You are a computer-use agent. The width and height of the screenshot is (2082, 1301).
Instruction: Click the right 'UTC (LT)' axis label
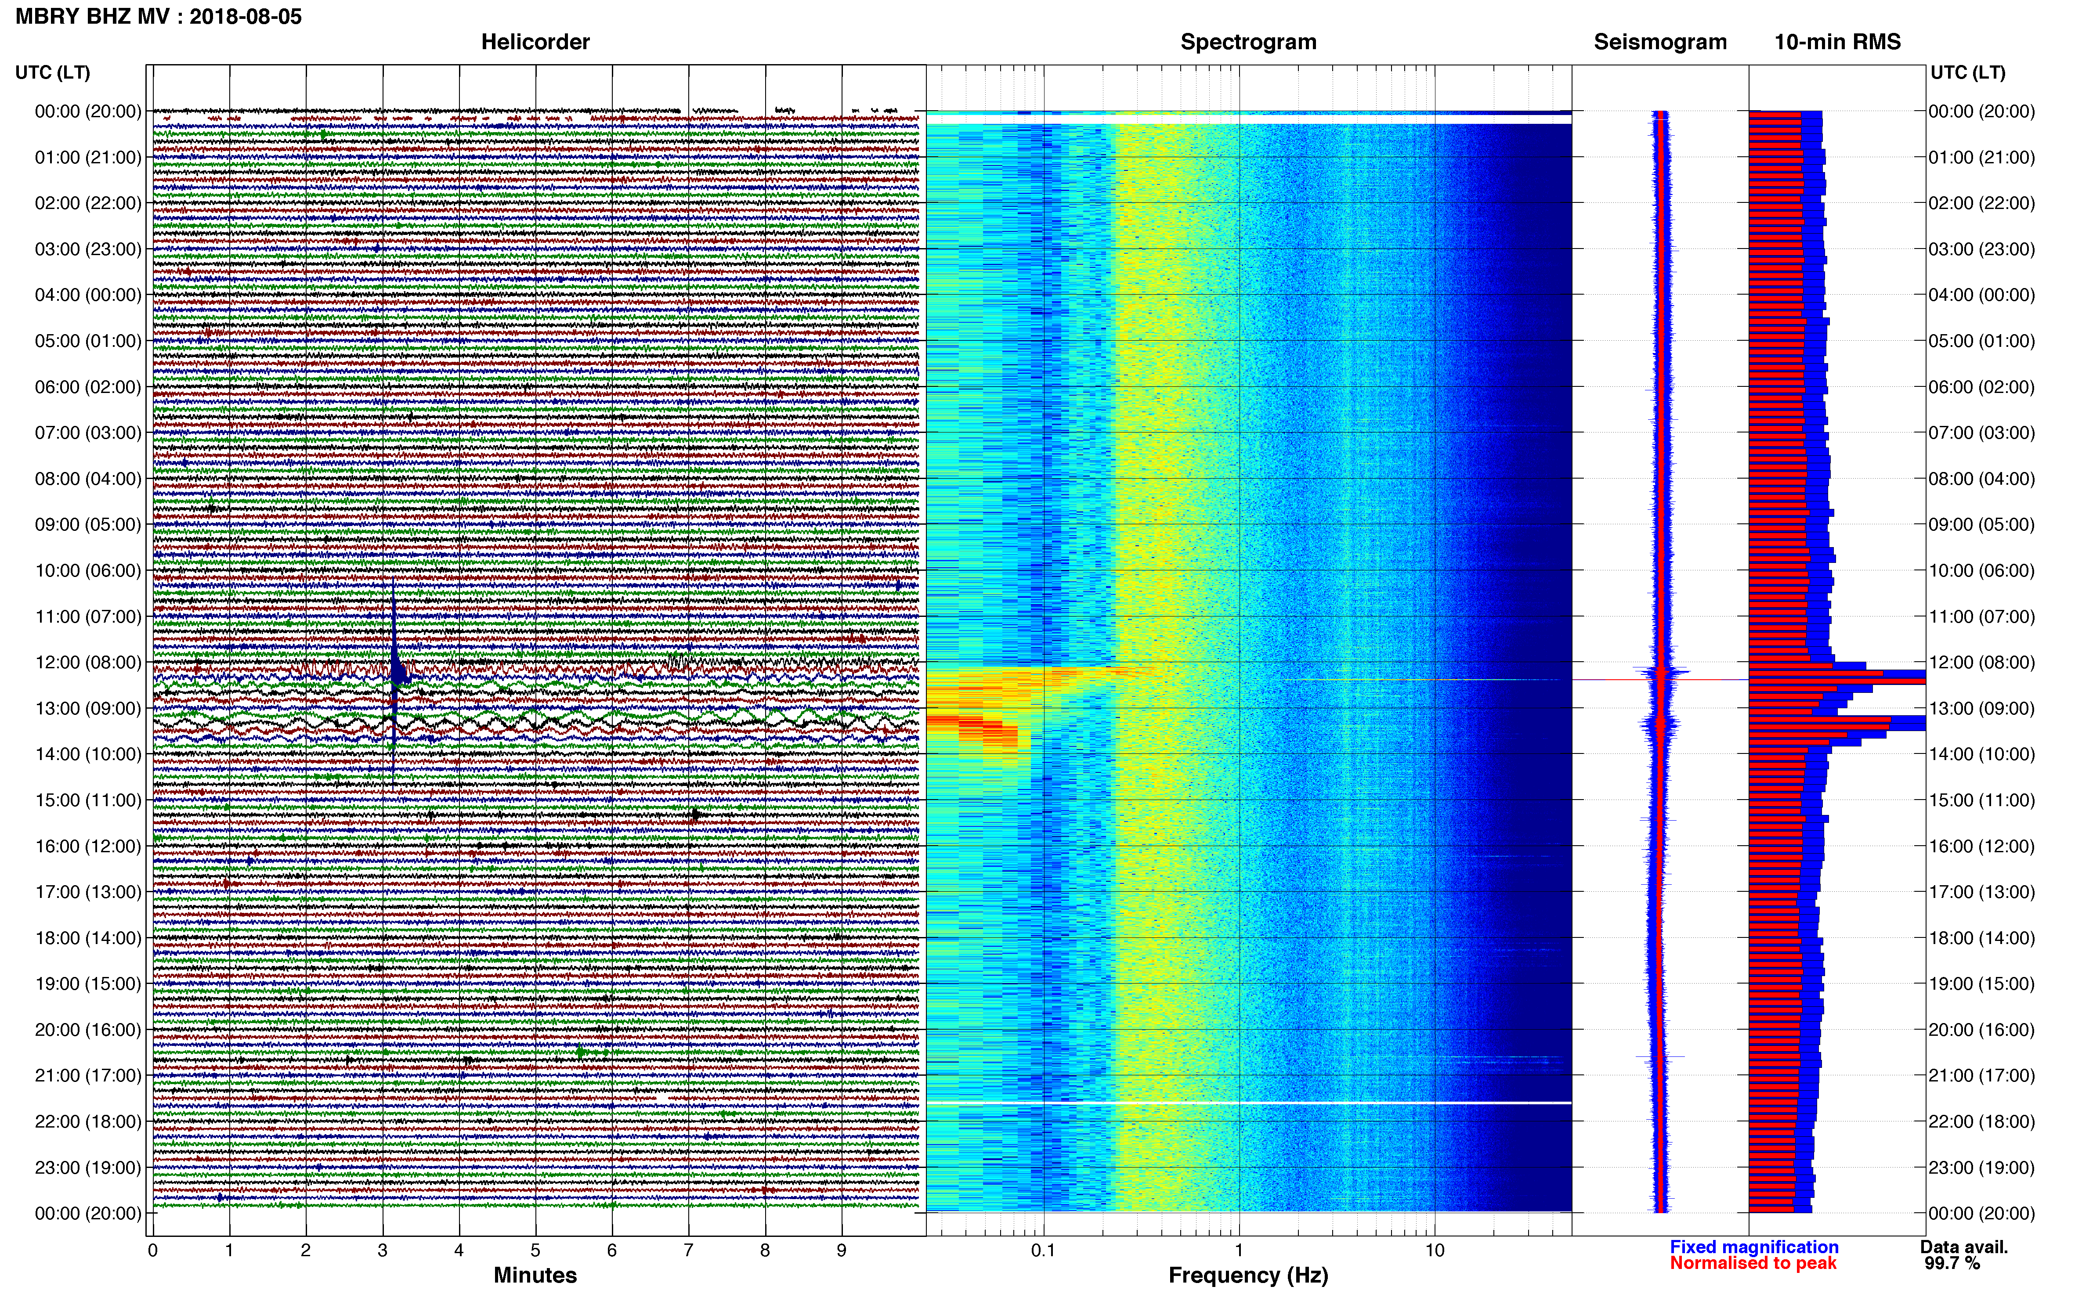pyautogui.click(x=1967, y=72)
